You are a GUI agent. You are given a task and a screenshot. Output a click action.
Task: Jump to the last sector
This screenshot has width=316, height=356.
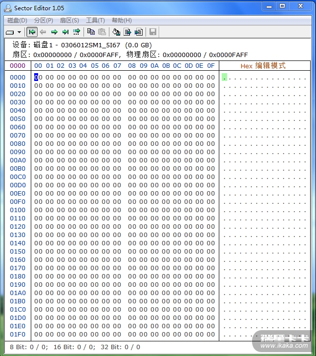click(x=65, y=32)
